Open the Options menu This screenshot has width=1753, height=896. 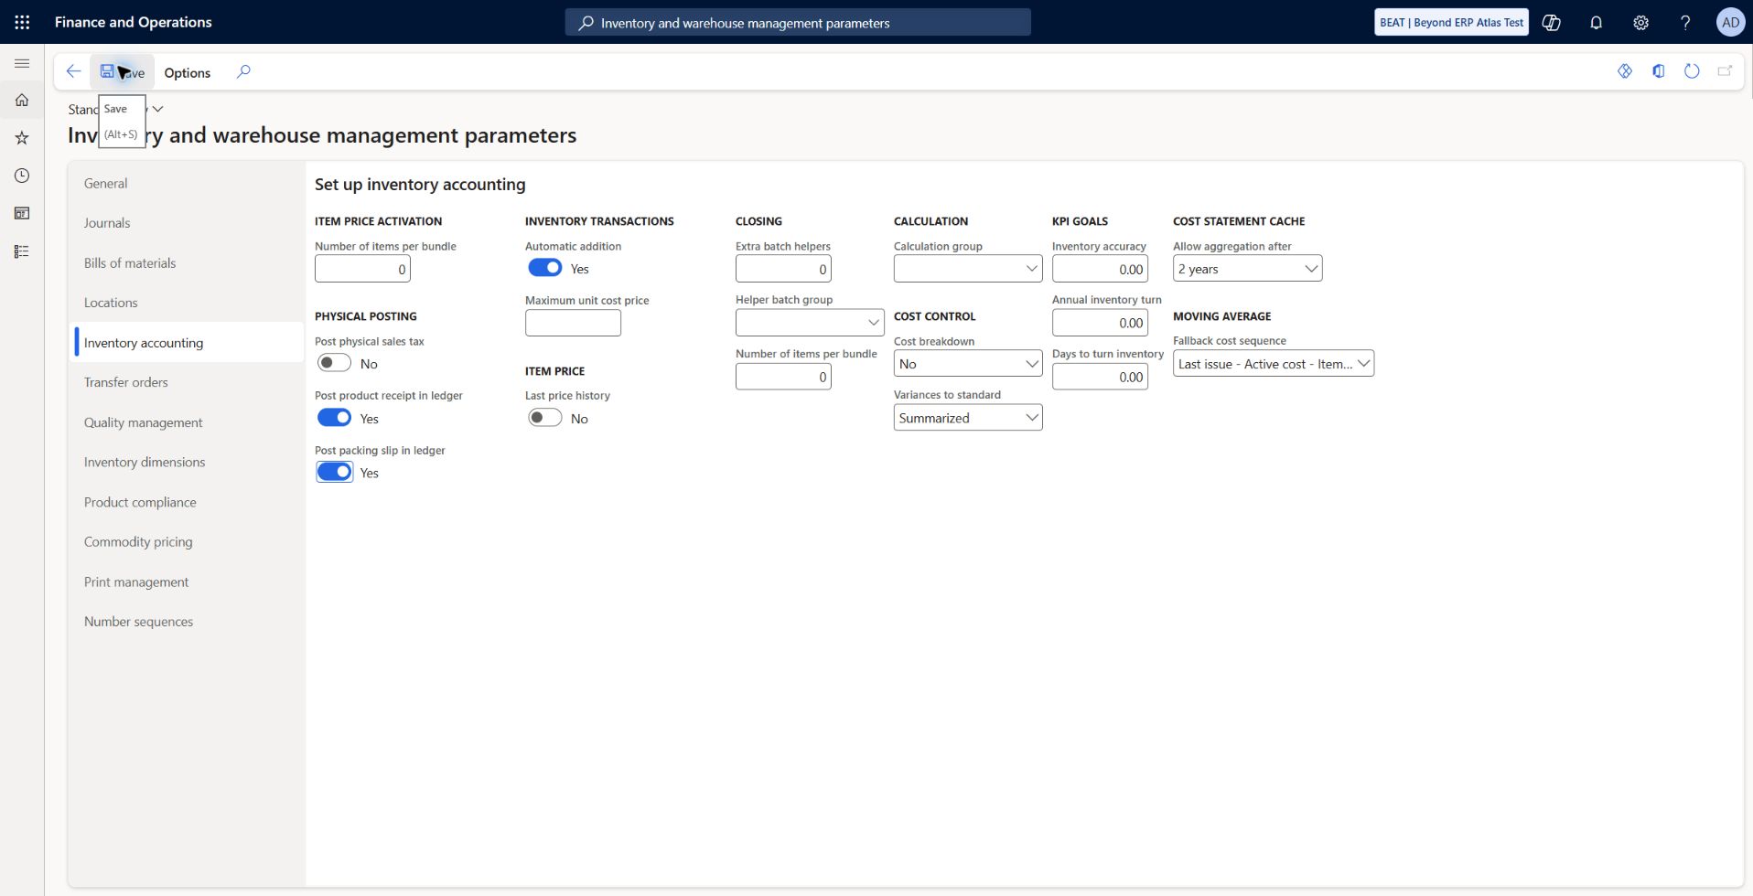188,72
